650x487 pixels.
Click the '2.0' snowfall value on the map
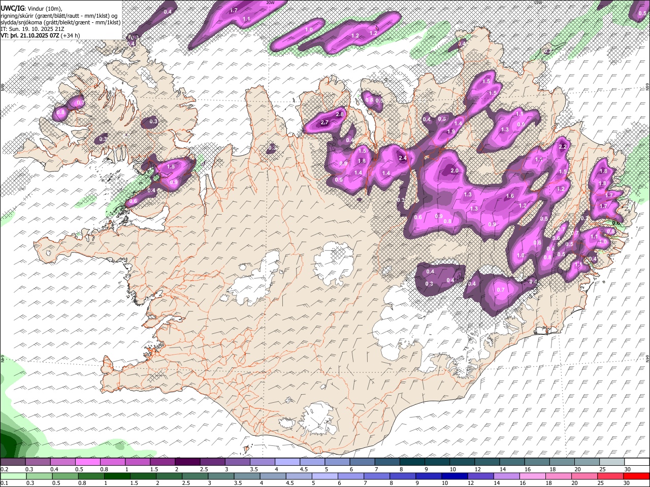point(454,171)
